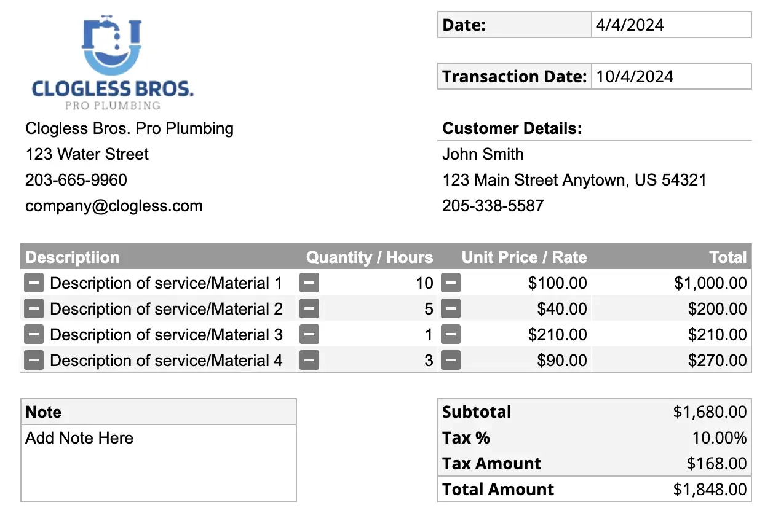Click quantity minus icon in Material 1 row
781x516 pixels.
pos(309,283)
